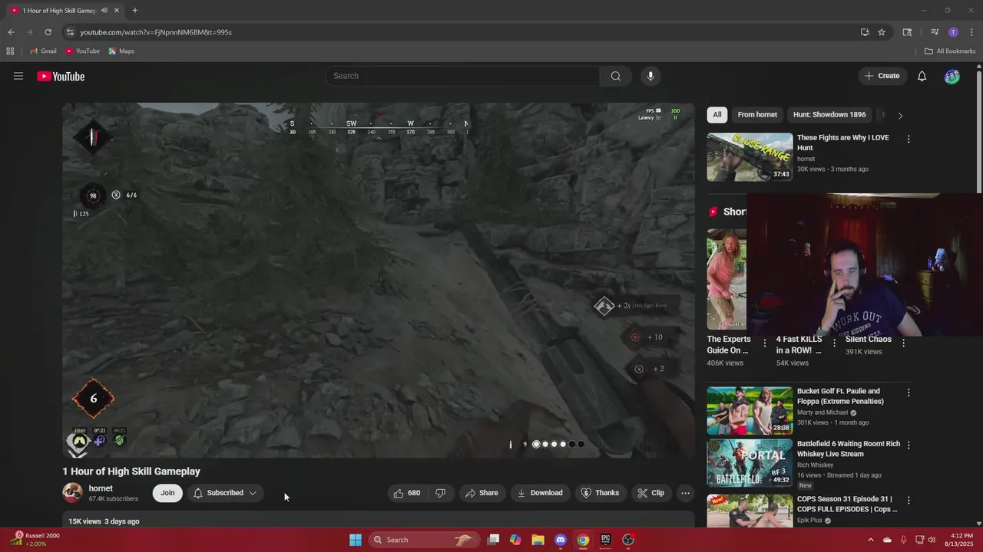Open the Subscribed notification dropdown
The height and width of the screenshot is (552, 983).
pyautogui.click(x=225, y=493)
